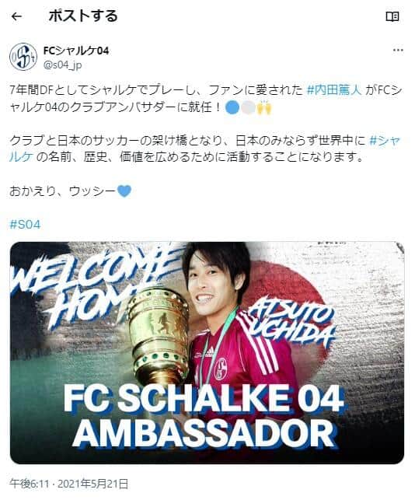Screen dimensions: 415x500
Task: Click the white circle emoji
Action: pyautogui.click(x=248, y=108)
